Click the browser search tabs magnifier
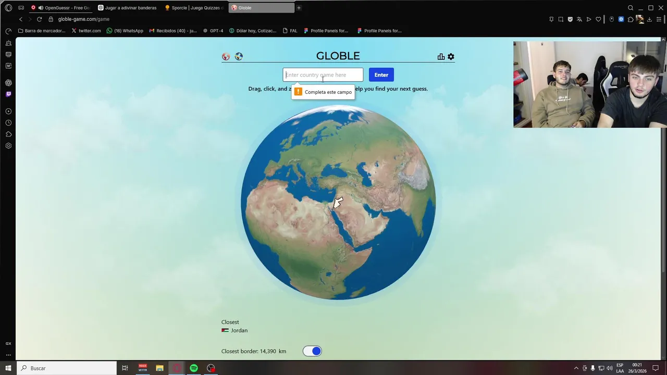The height and width of the screenshot is (375, 667). (631, 8)
